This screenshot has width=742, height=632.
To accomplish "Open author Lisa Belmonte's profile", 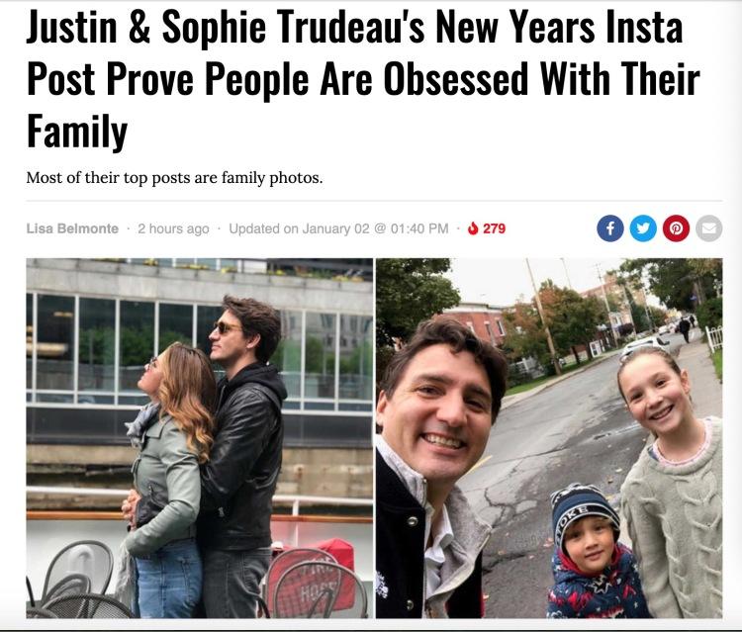I will tap(71, 228).
